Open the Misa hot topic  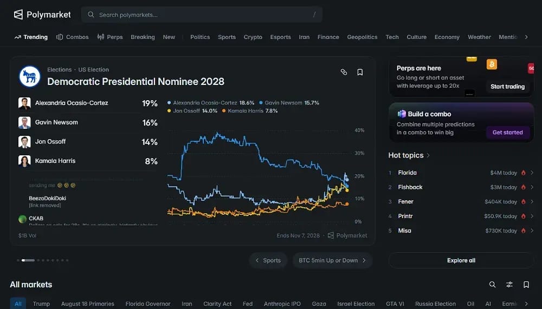[x=405, y=231]
